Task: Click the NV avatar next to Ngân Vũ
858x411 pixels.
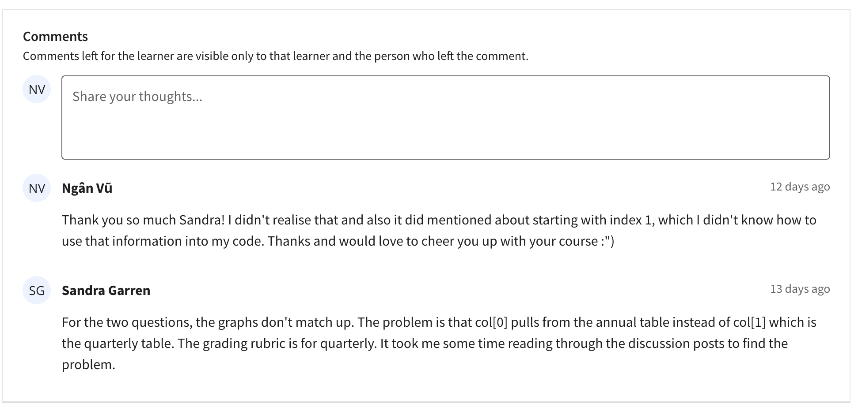Action: tap(37, 188)
